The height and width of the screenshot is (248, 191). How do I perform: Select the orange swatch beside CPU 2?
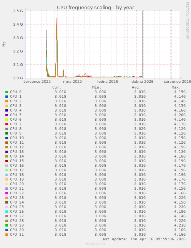[7, 101]
